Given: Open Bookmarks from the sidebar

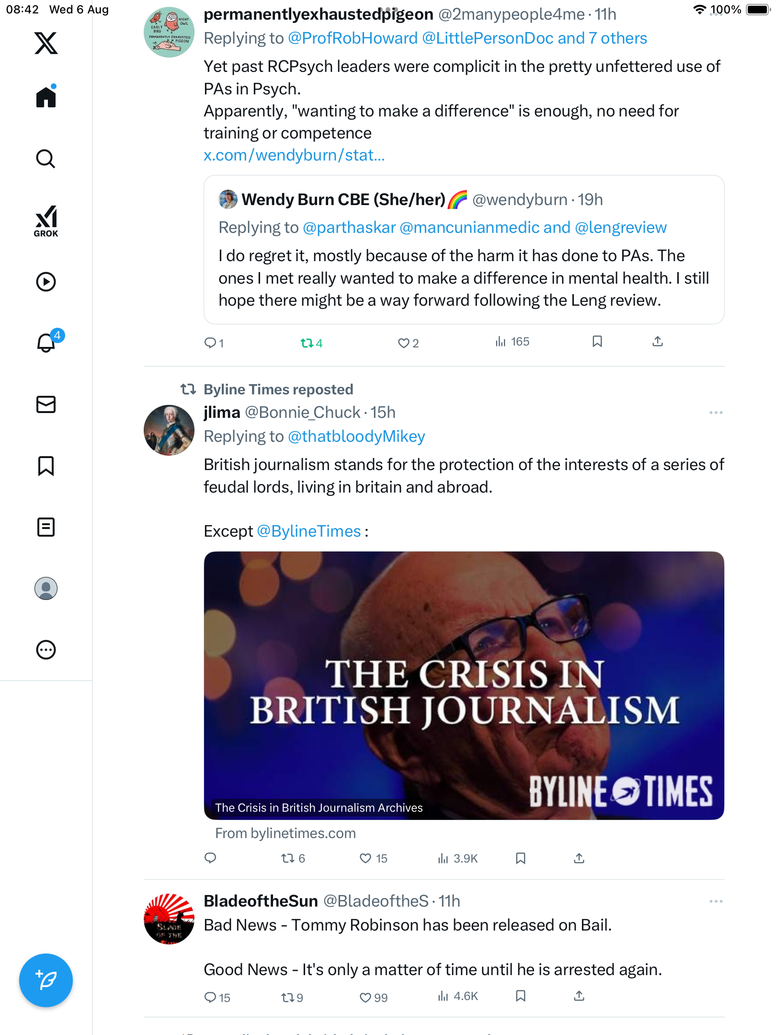Looking at the screenshot, I should coord(46,466).
